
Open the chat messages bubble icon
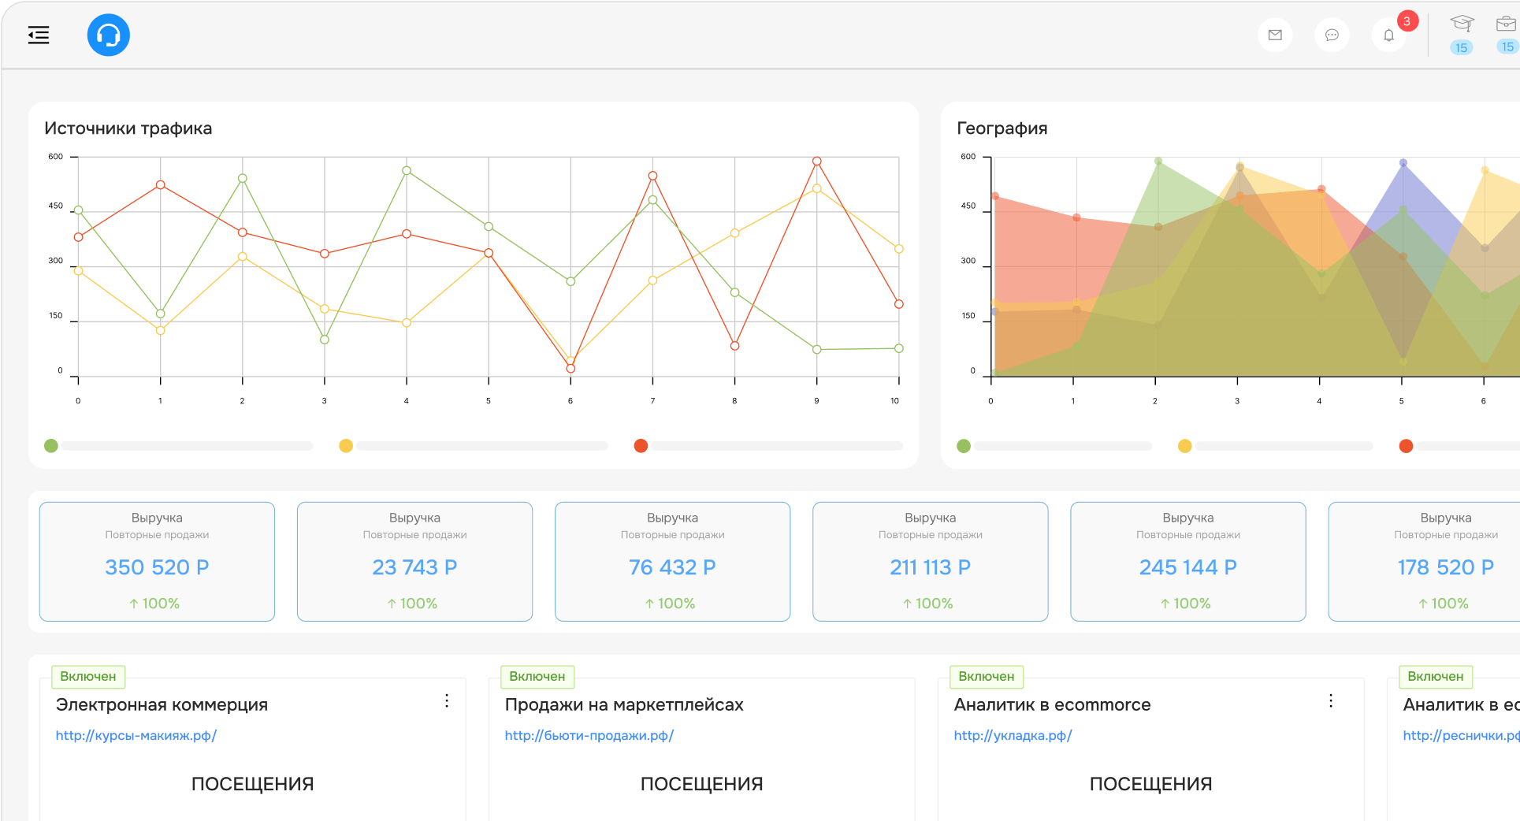pyautogui.click(x=1332, y=35)
